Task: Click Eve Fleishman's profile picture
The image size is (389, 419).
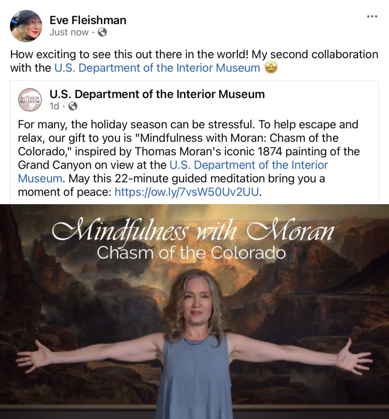Action: (26, 26)
